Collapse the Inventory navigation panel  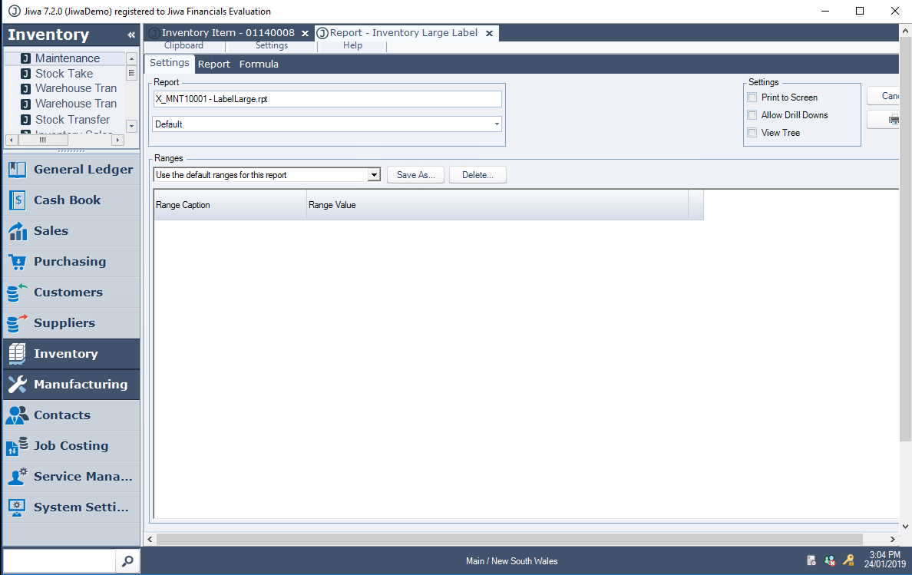(x=131, y=35)
